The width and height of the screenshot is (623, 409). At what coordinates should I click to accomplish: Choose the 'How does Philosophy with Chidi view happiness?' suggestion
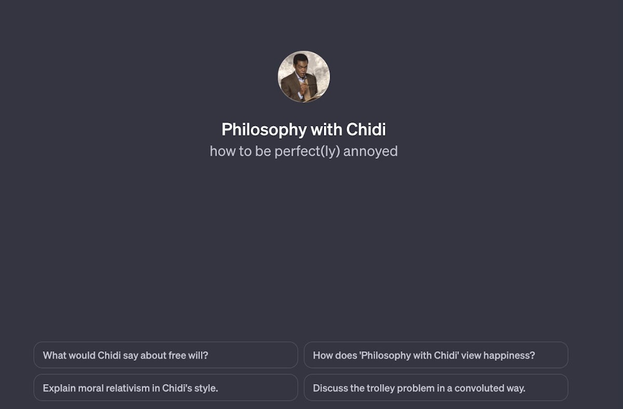click(x=436, y=355)
